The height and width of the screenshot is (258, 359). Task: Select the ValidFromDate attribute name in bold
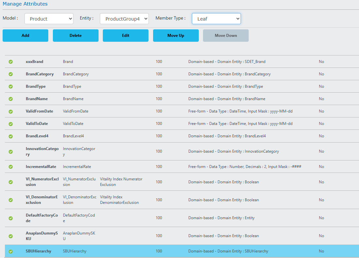coord(39,111)
